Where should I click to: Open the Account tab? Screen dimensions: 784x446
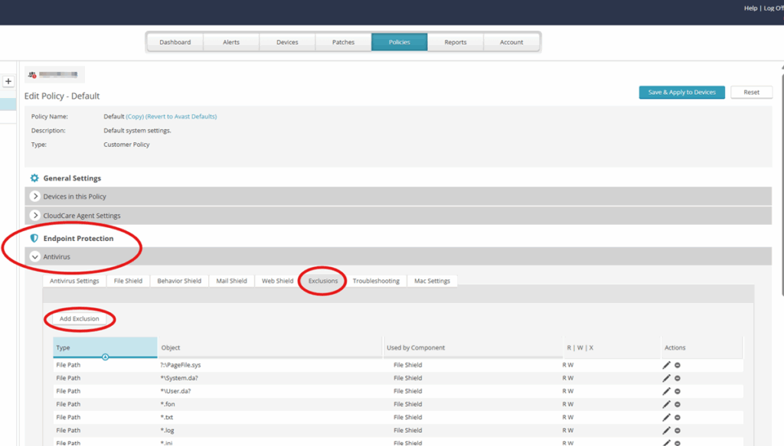(x=511, y=42)
